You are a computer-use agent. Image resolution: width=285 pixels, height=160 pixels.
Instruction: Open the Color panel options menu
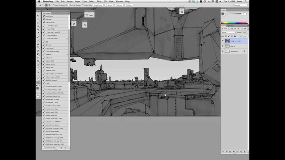coord(248,10)
